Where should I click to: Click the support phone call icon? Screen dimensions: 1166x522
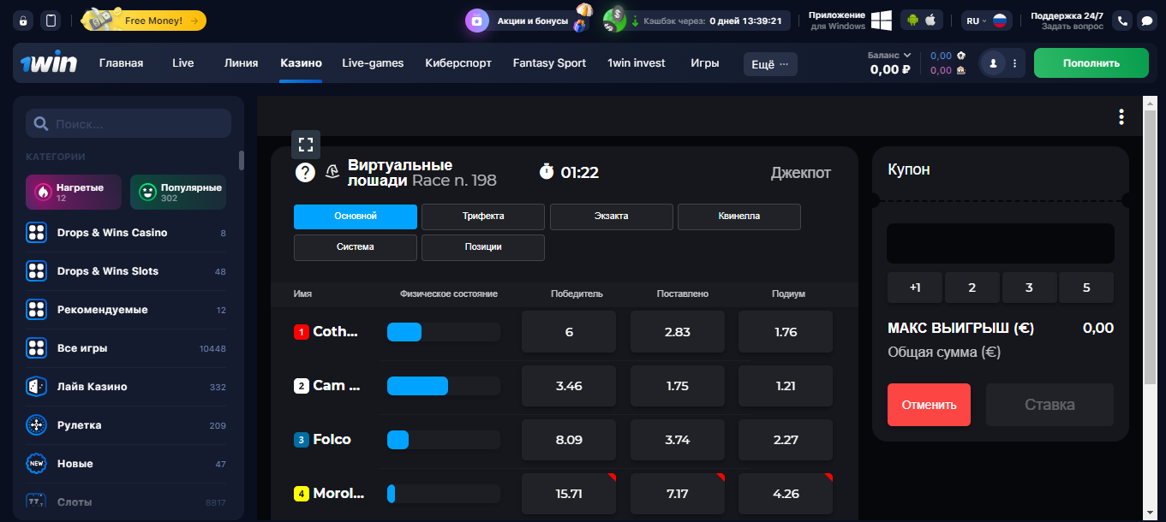1122,21
